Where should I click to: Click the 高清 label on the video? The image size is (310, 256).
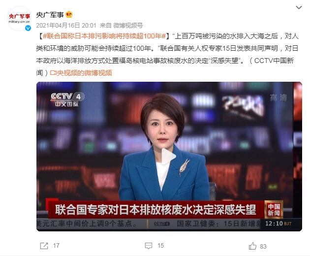pos(279,98)
